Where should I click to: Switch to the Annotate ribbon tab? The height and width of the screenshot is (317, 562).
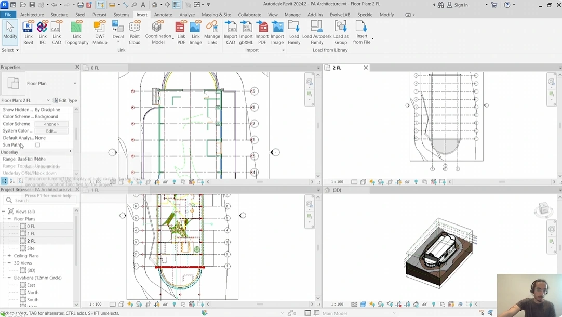click(x=163, y=15)
